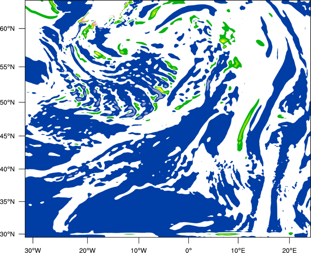The width and height of the screenshot is (311, 253).
Task: Click the 45°N latitude label
Action: click(x=7, y=136)
